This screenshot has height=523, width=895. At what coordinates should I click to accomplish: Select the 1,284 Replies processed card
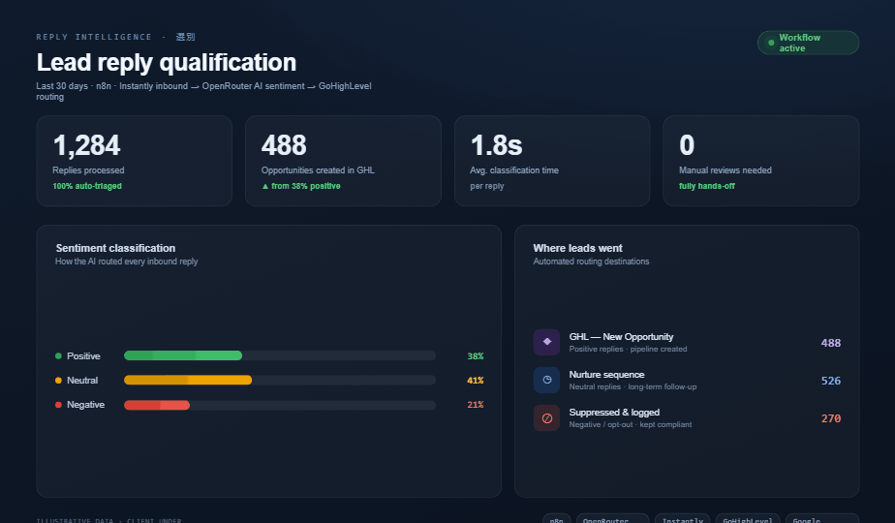pos(134,161)
